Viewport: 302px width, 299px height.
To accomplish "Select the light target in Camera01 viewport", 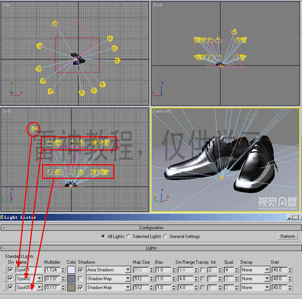I will tap(222, 178).
